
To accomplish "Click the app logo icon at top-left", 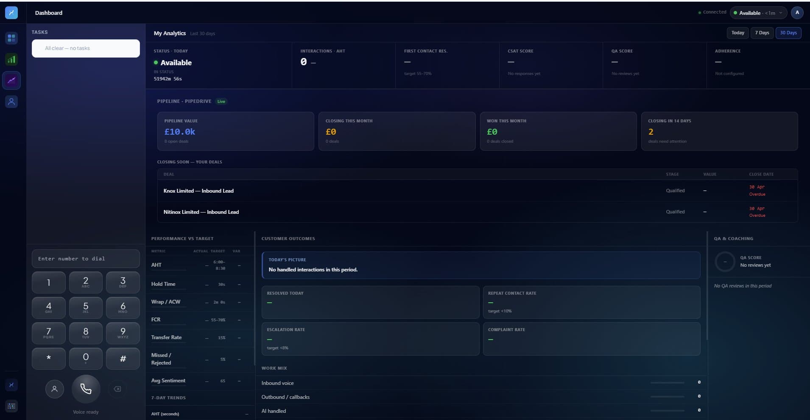I will click(x=11, y=13).
